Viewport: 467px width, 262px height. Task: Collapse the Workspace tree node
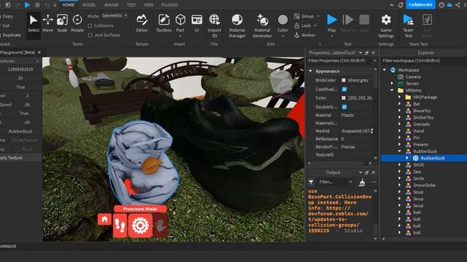click(385, 70)
